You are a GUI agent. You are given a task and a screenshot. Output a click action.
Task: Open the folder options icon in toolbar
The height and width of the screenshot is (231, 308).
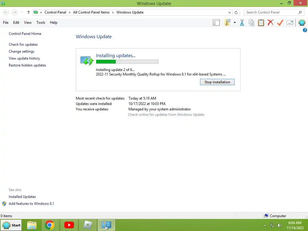pyautogui.click(x=227, y=23)
